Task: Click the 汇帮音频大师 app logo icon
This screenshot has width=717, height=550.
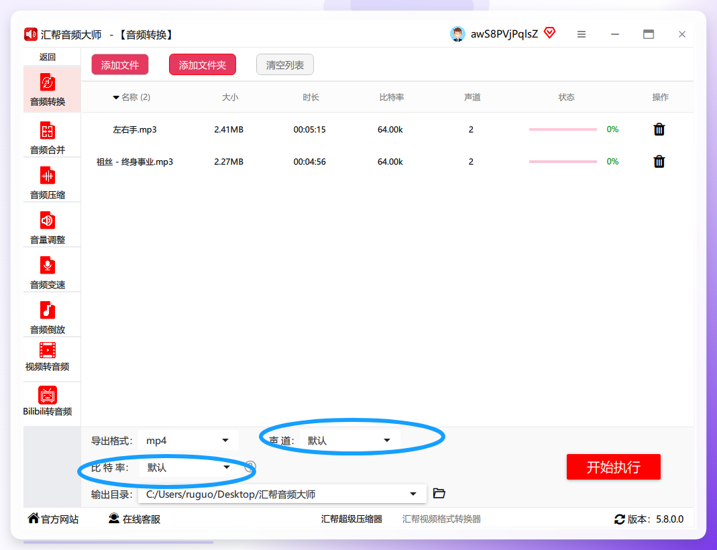Action: (x=31, y=34)
